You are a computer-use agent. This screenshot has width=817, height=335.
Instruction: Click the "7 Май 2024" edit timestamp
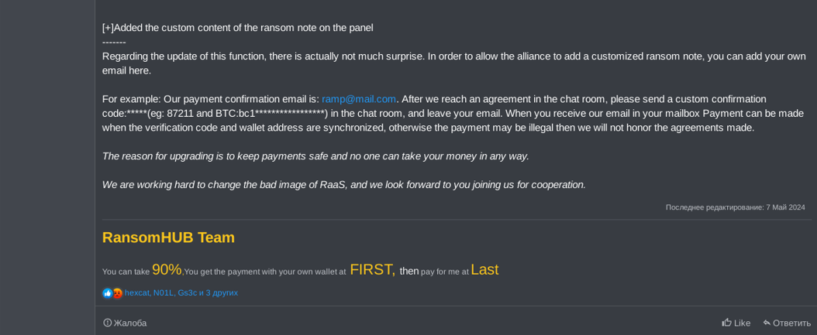(786, 207)
